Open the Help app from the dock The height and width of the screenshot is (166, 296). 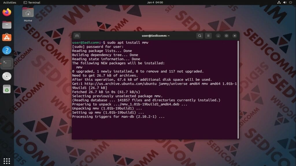[7, 50]
